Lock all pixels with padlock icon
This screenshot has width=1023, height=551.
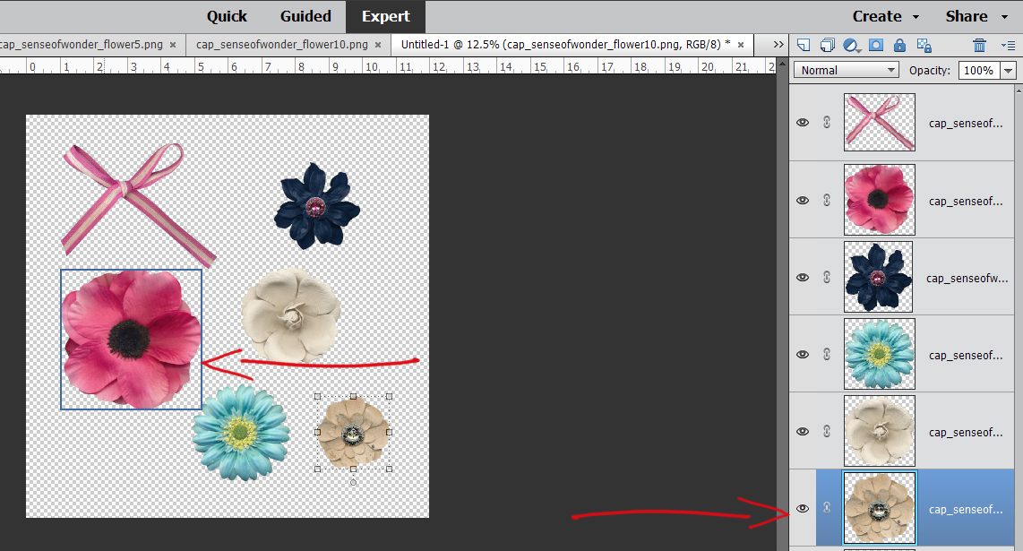[x=899, y=45]
